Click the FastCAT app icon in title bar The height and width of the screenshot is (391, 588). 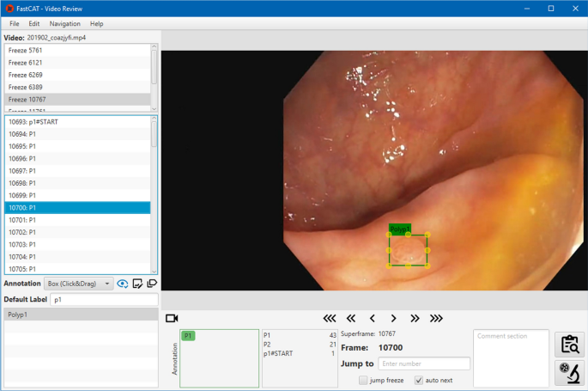pos(9,9)
